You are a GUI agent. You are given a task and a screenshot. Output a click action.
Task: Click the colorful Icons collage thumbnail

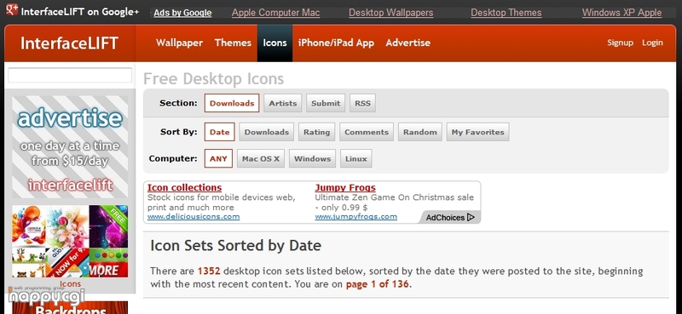[x=70, y=241]
